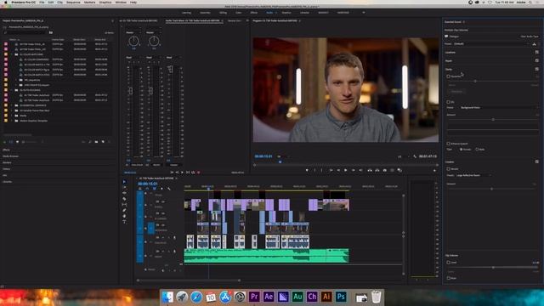The image size is (544, 306).
Task: Open Program Monitor zoom level dropdown
Action: click(281, 156)
